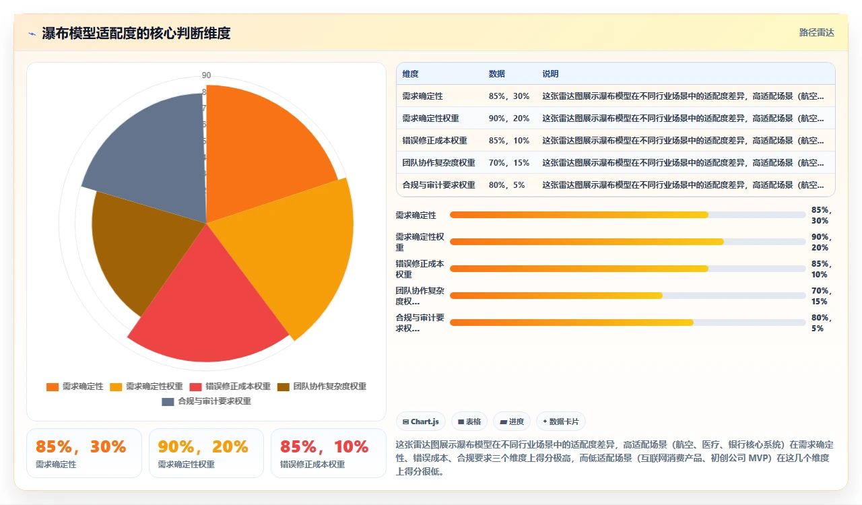
Task: Click the 说明 column header
Action: (x=550, y=74)
